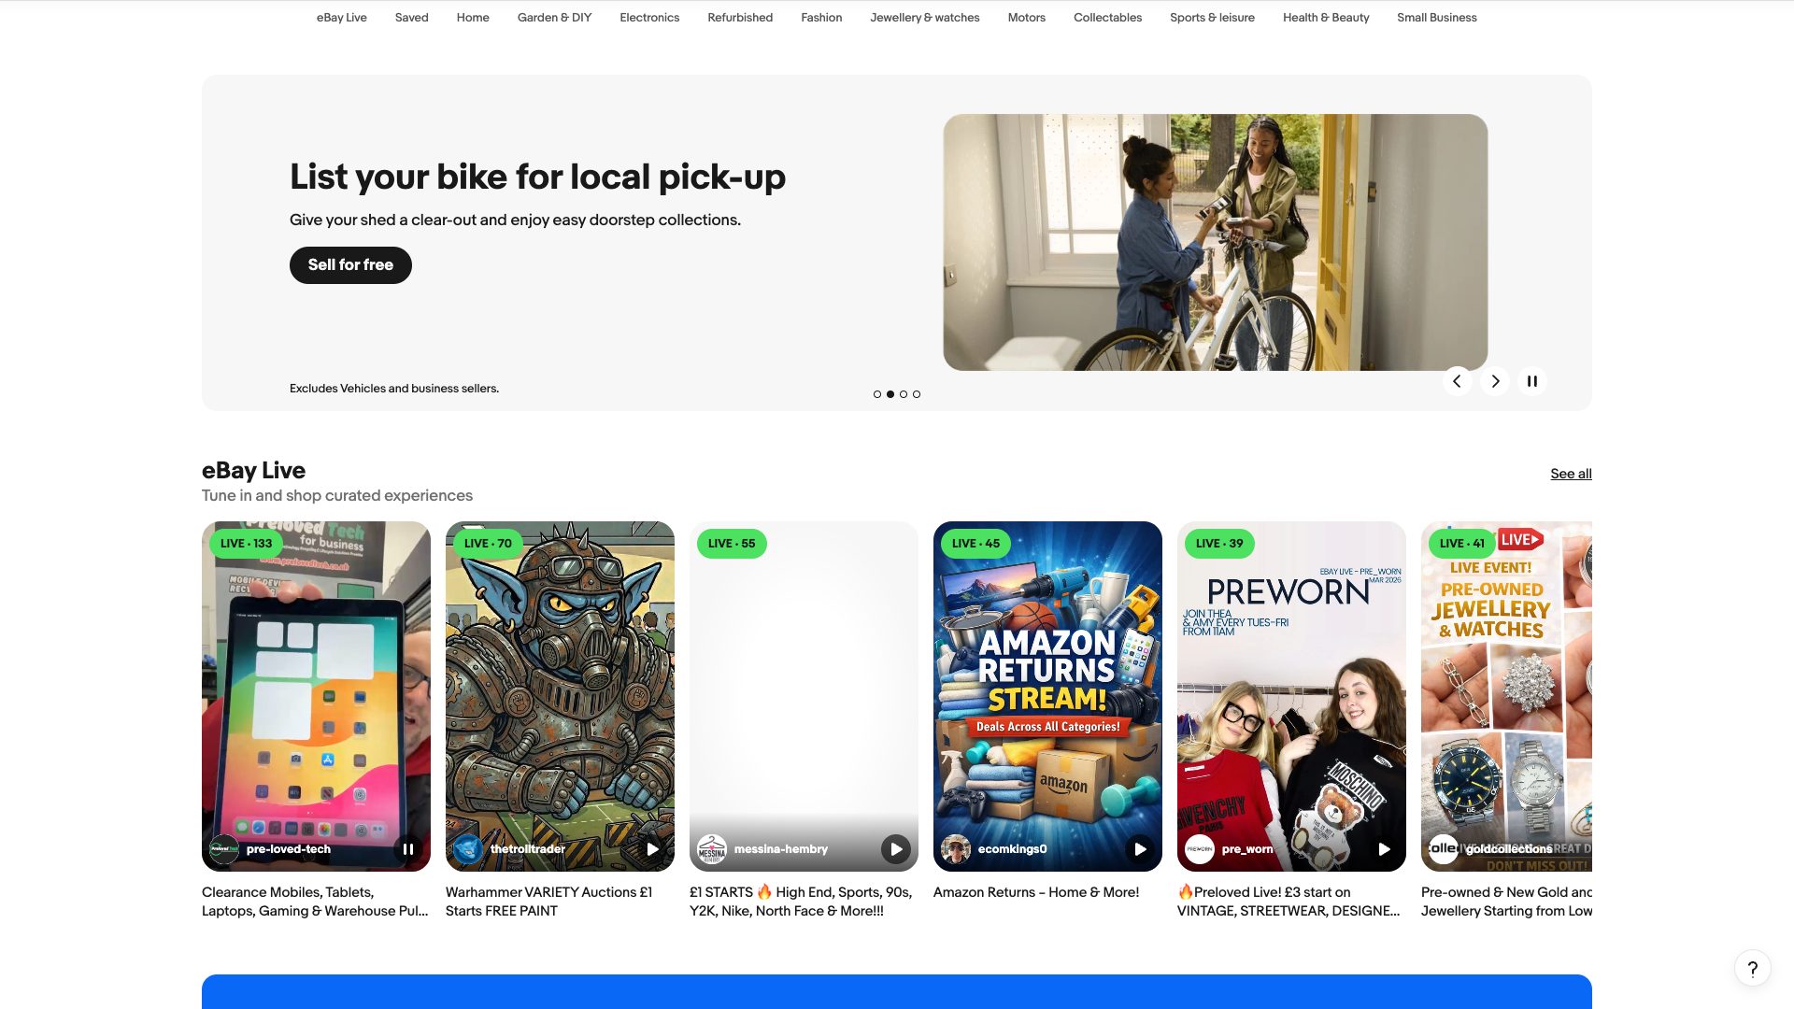The height and width of the screenshot is (1009, 1794).
Task: Click the pre-loved-tech seller avatar
Action: 224,849
